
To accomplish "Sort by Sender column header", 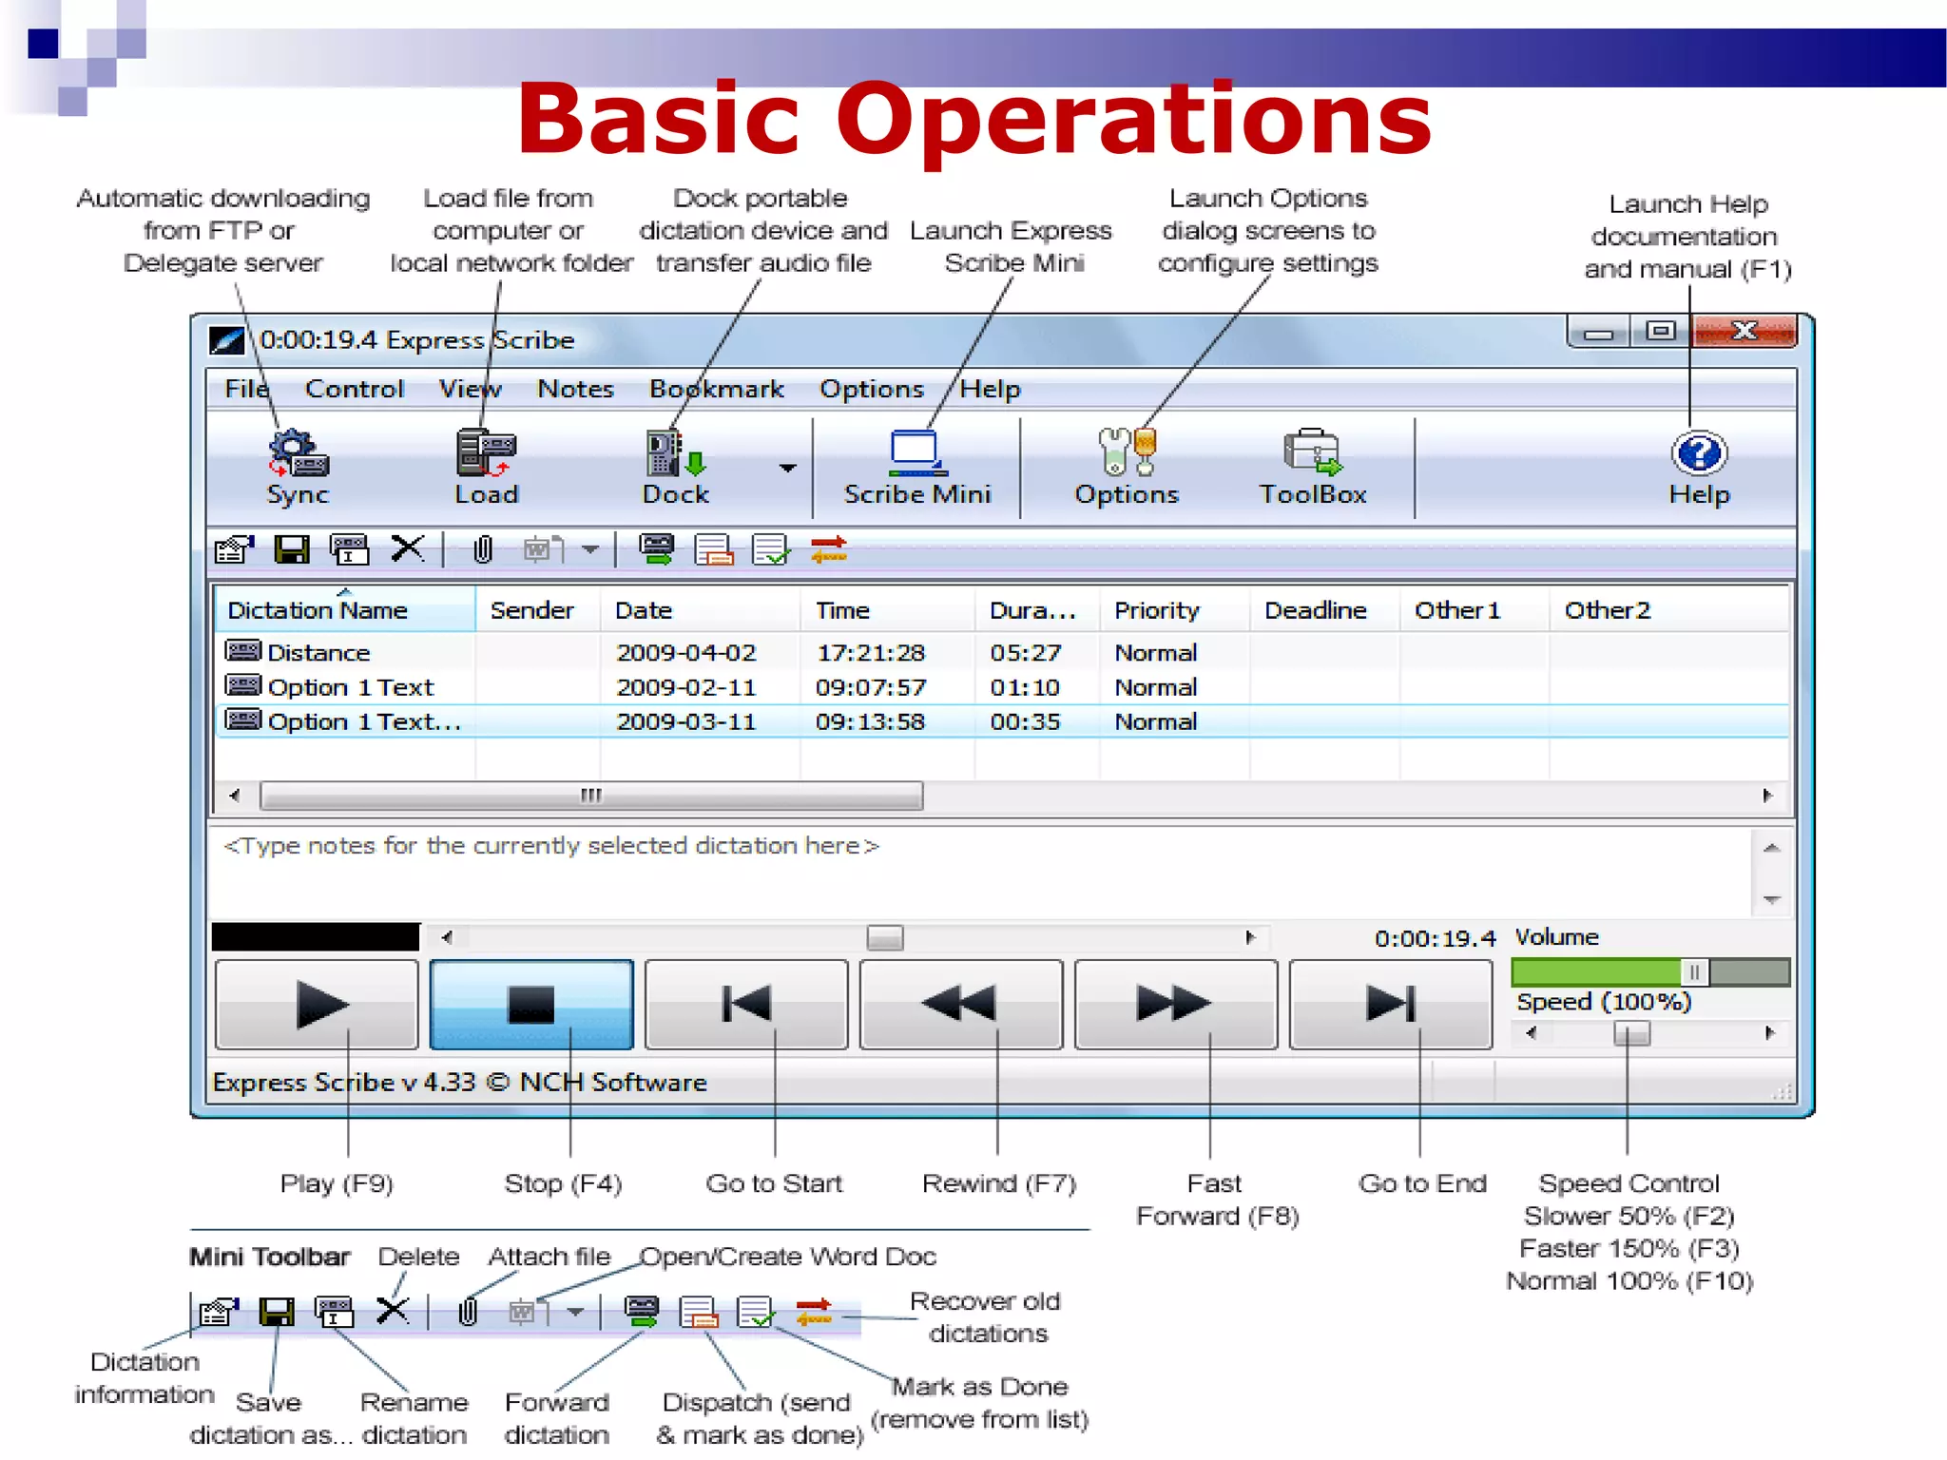I will [x=538, y=610].
